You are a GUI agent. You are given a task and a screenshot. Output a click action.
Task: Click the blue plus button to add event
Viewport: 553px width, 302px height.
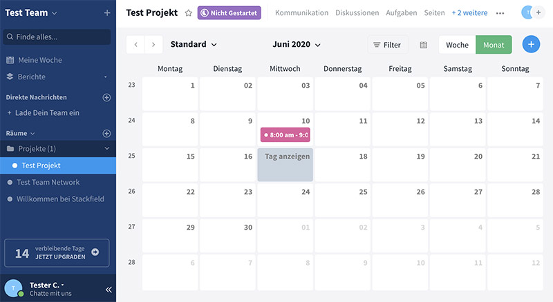click(x=531, y=45)
